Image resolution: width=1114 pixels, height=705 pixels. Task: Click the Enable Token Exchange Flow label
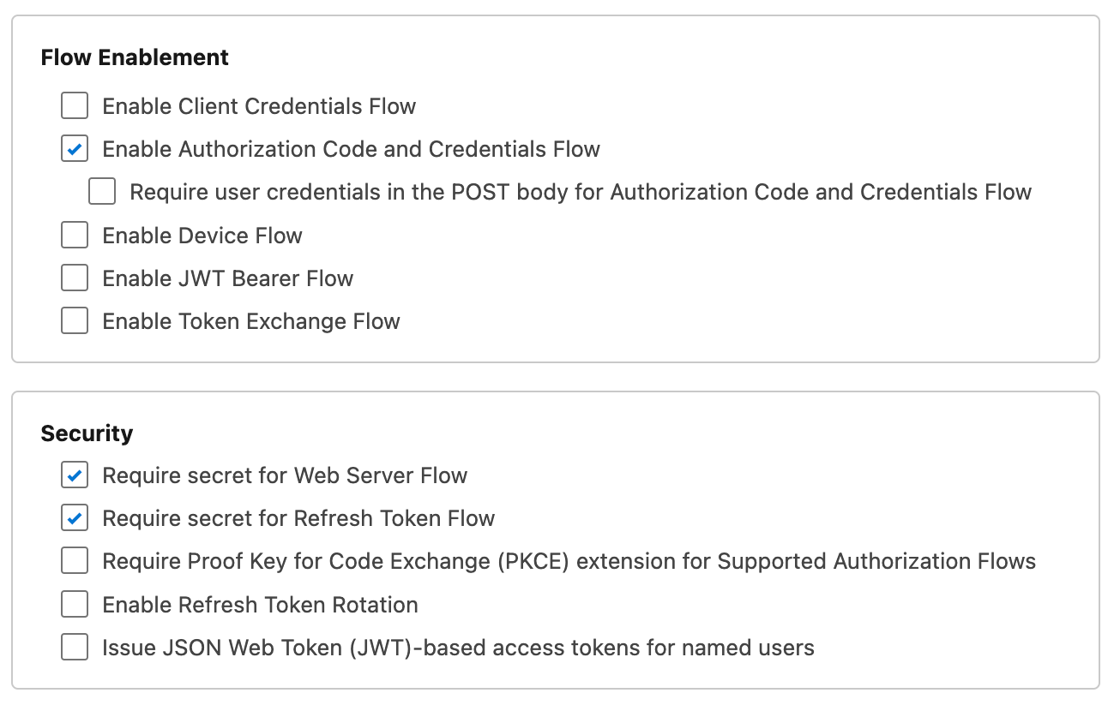(250, 320)
